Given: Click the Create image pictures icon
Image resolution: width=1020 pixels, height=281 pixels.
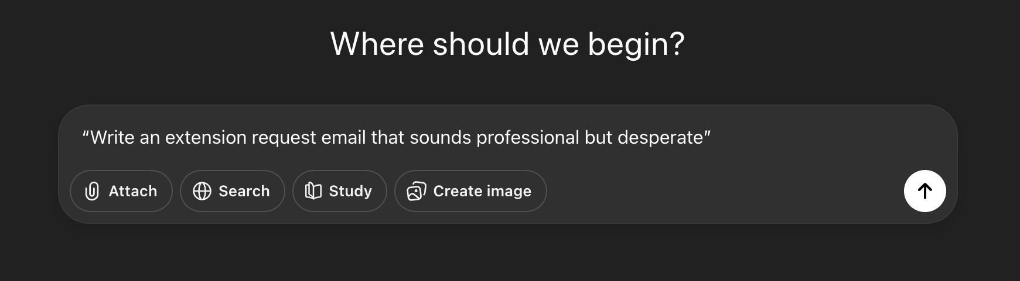Looking at the screenshot, I should pos(416,191).
